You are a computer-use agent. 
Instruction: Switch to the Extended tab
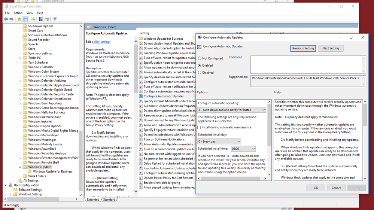click(93, 200)
